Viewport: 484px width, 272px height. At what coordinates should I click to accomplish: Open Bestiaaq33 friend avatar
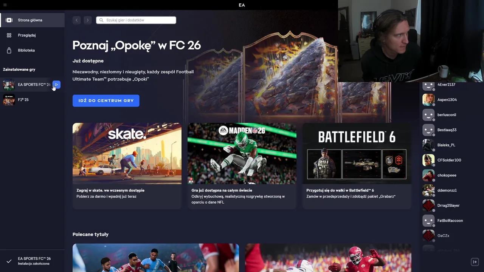click(428, 130)
